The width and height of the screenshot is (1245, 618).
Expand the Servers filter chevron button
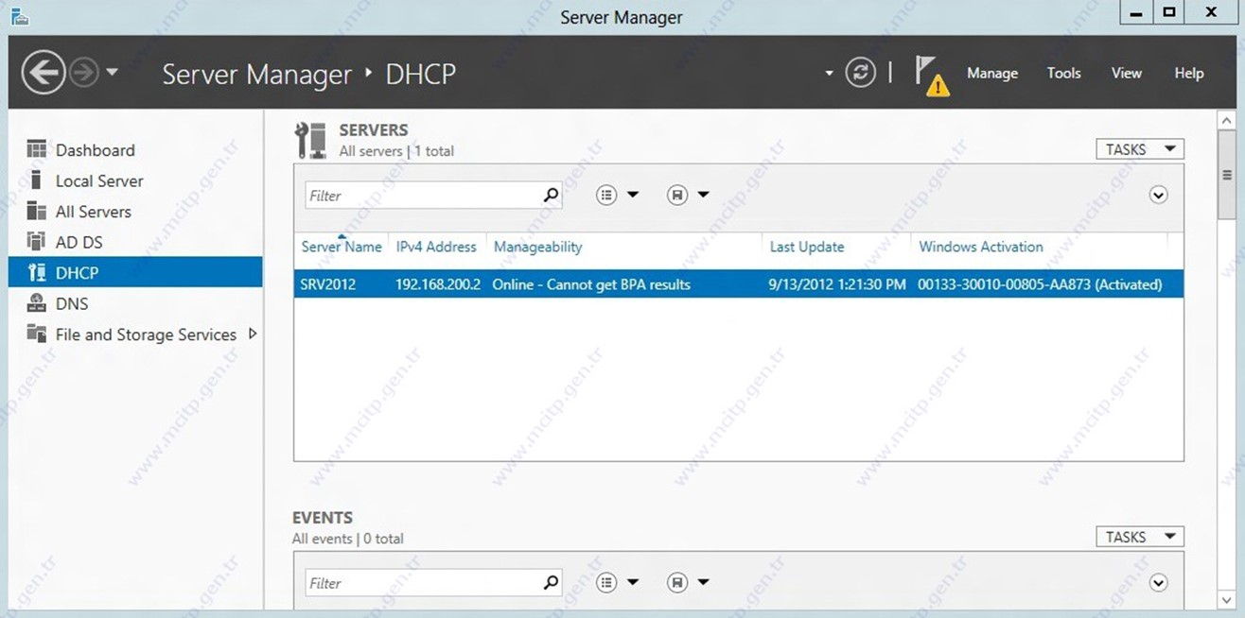1158,195
